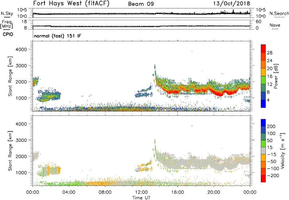Select the 'Freq. [MHz]' axis label
Screen dimensions: 289x200
coord(7,24)
